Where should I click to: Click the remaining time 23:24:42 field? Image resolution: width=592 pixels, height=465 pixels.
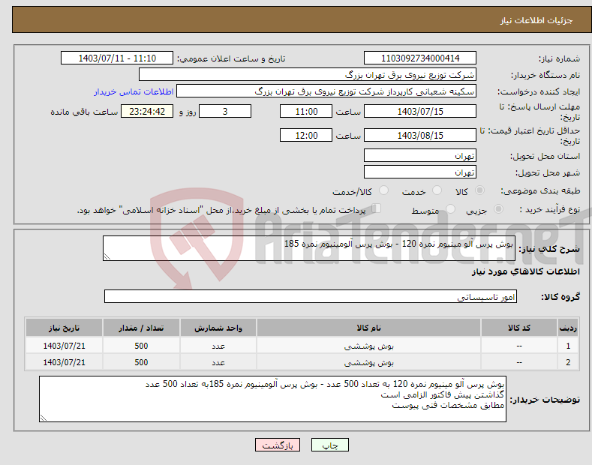coord(147,111)
